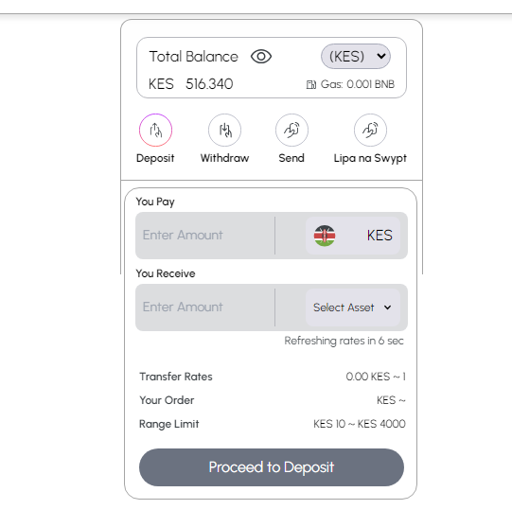Click the Kenyan flag icon
Viewport: 512px width, 527px height.
click(x=325, y=236)
